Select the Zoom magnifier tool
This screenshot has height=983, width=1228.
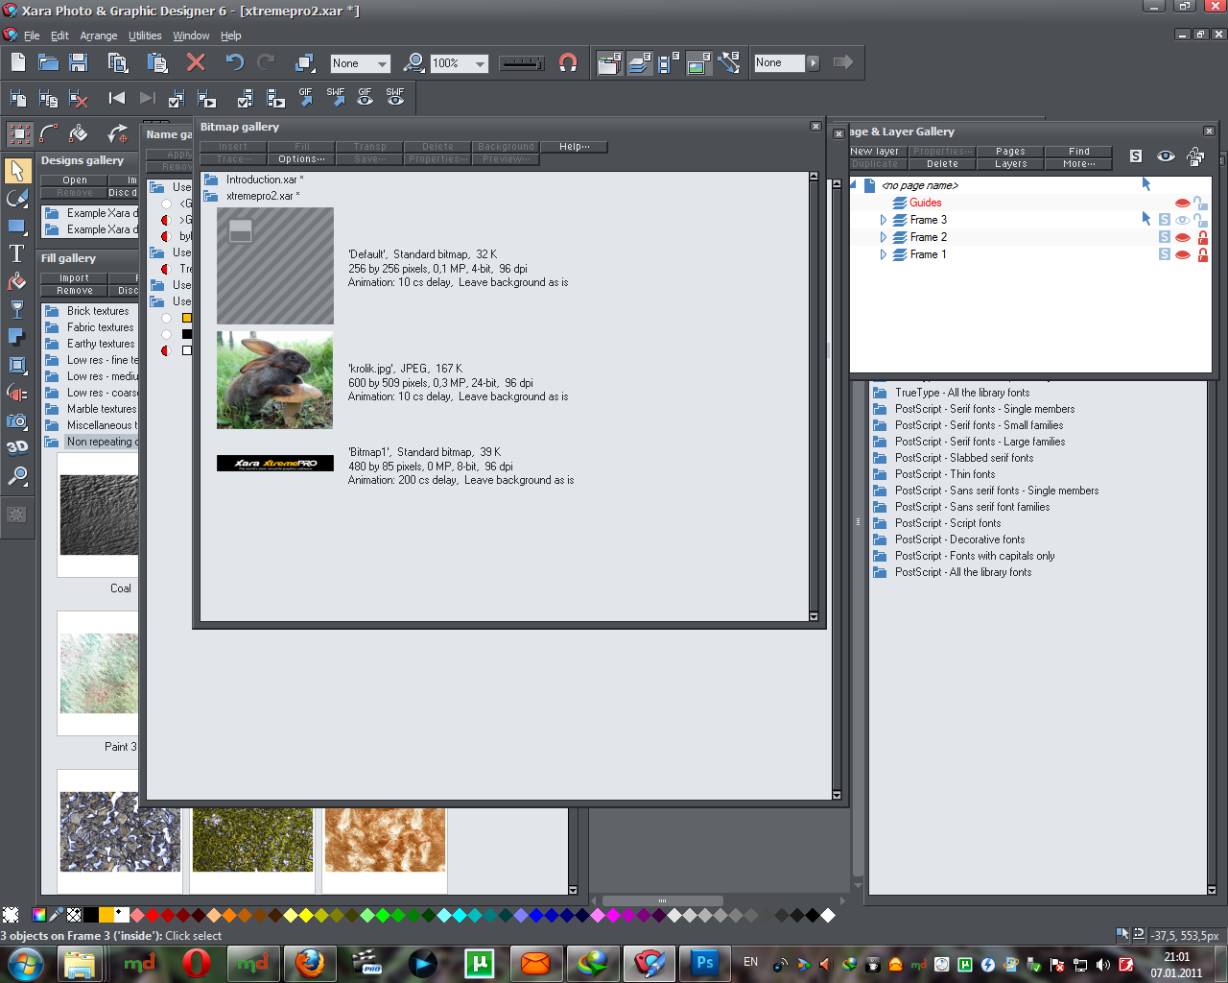click(x=17, y=475)
